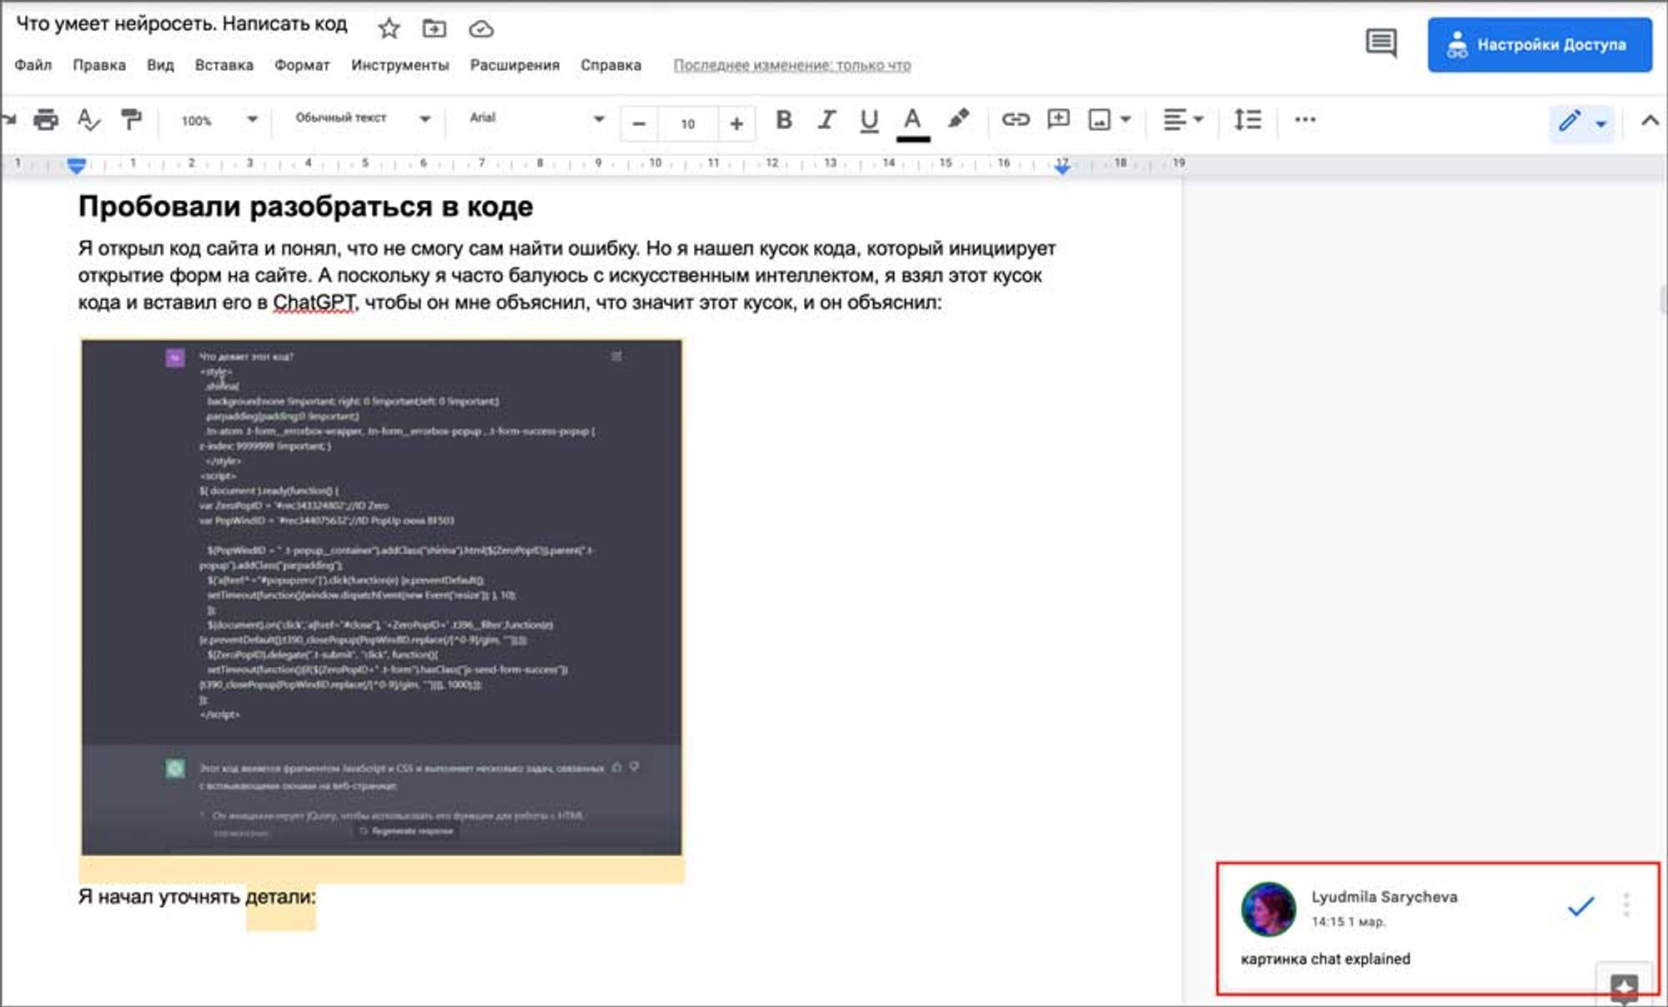Insert a link using chain icon
The height and width of the screenshot is (1007, 1668).
[x=1015, y=120]
